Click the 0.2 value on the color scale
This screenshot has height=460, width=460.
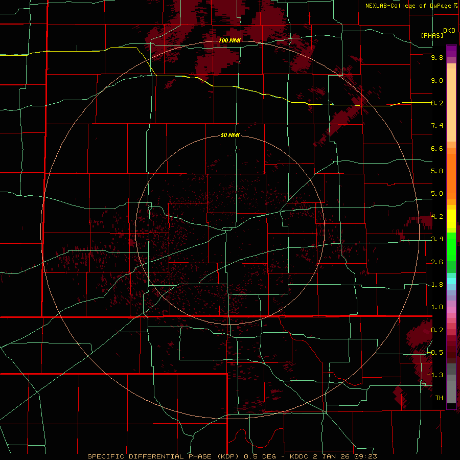pos(437,330)
